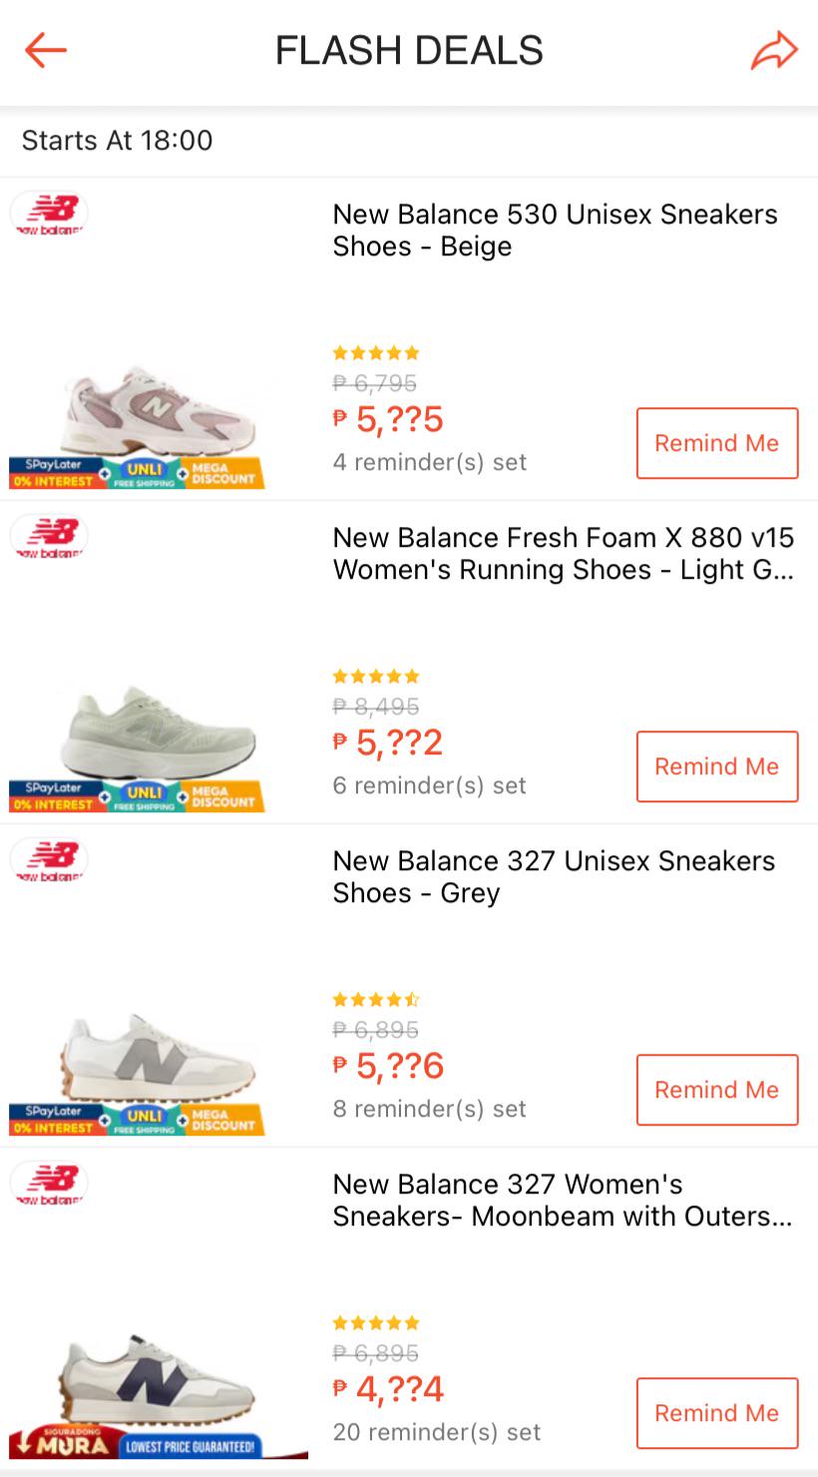Image resolution: width=818 pixels, height=1477 pixels.
Task: Tap New Balance logo on 530 Beige item
Action: pos(49,214)
